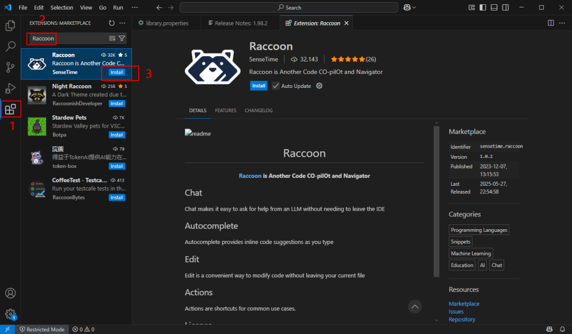Viewport: 572px width, 334px height.
Task: Open the Selection menu
Action: (61, 7)
